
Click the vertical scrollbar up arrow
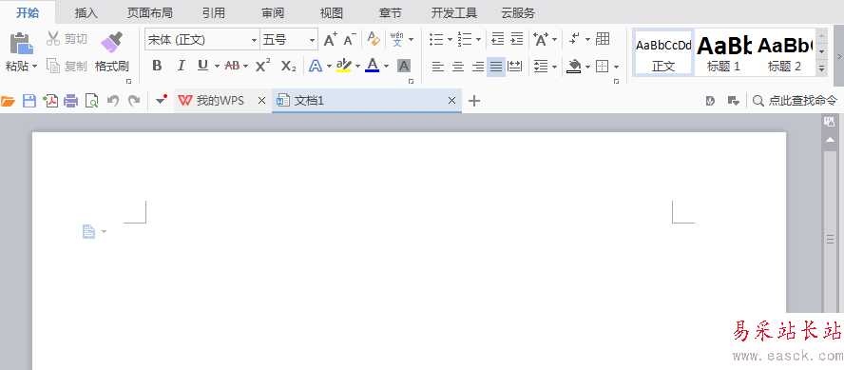830,140
